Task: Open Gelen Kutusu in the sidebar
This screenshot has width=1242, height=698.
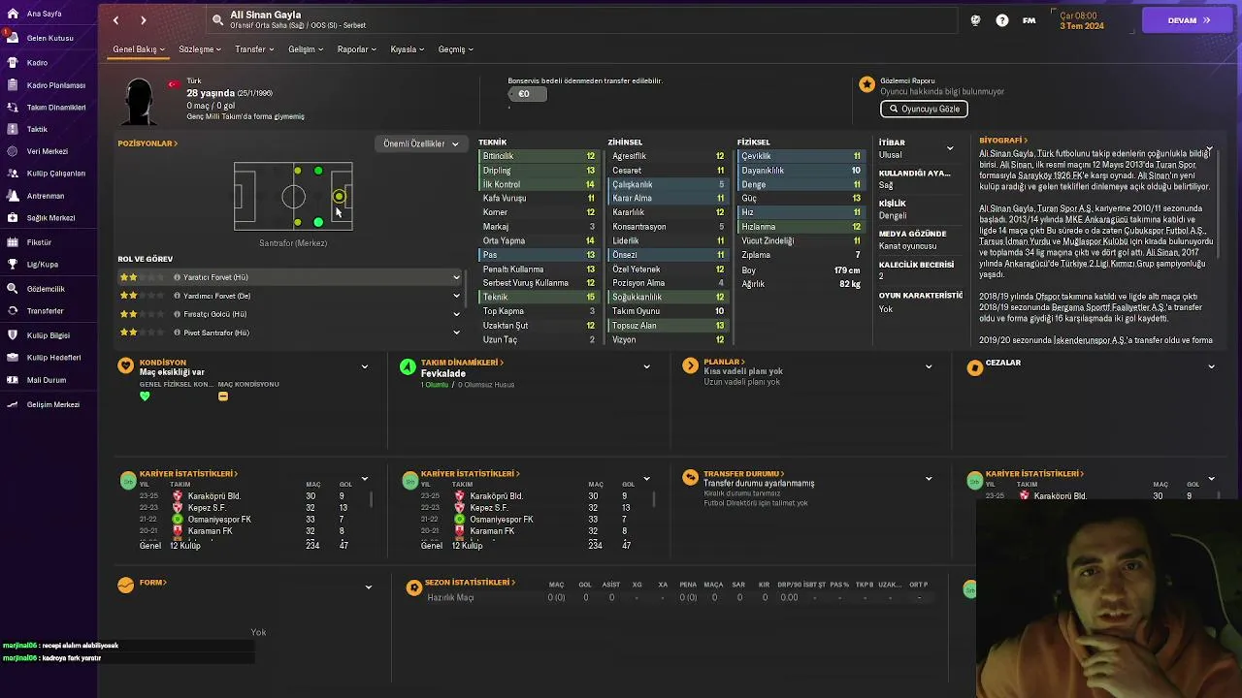Action: click(x=49, y=38)
